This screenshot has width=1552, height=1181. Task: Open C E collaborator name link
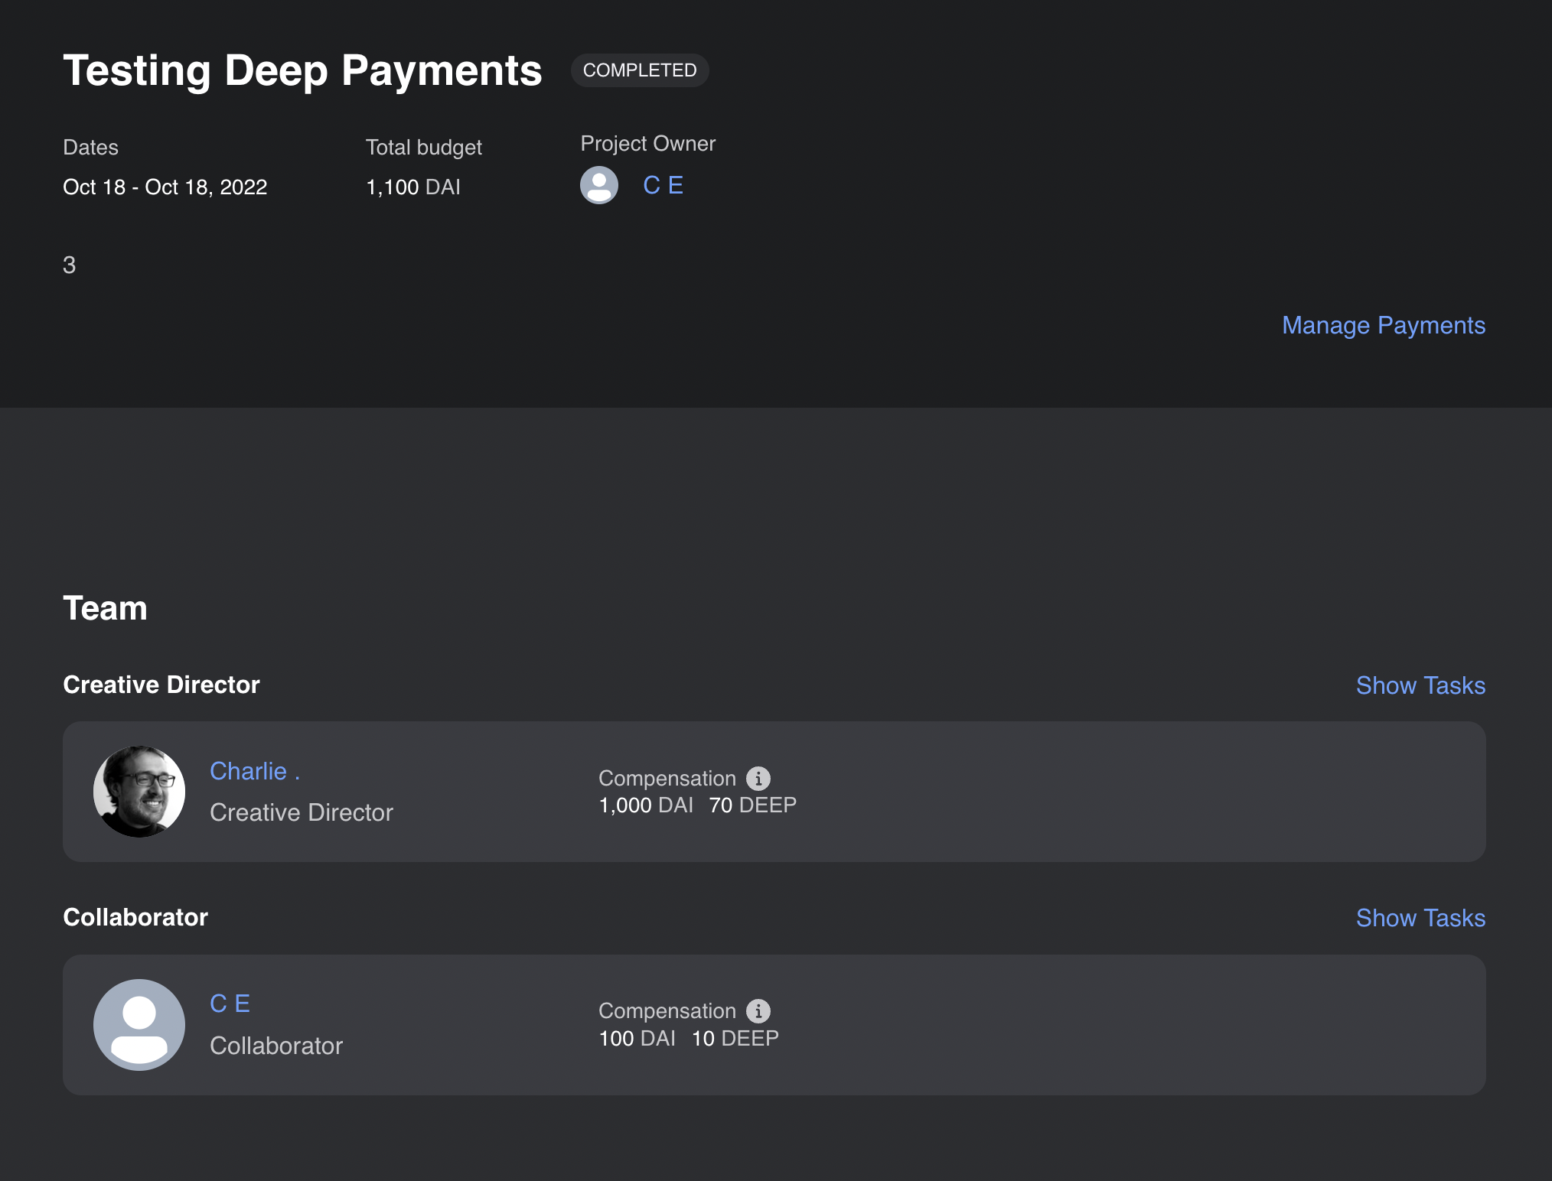(x=230, y=1004)
